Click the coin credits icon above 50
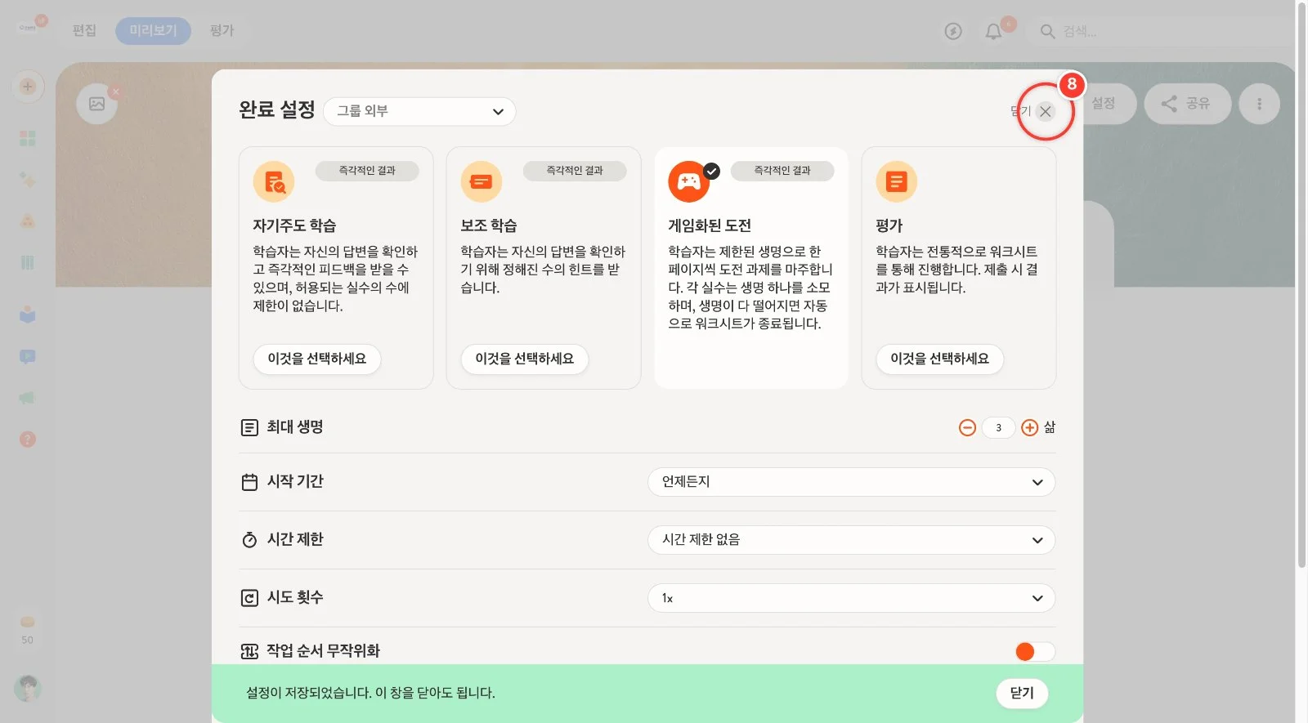This screenshot has height=723, width=1308. tap(28, 622)
